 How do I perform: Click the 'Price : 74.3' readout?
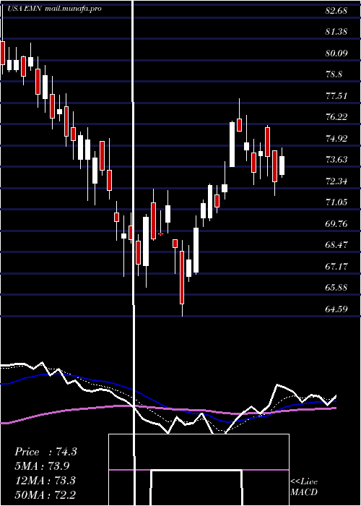pos(45,452)
